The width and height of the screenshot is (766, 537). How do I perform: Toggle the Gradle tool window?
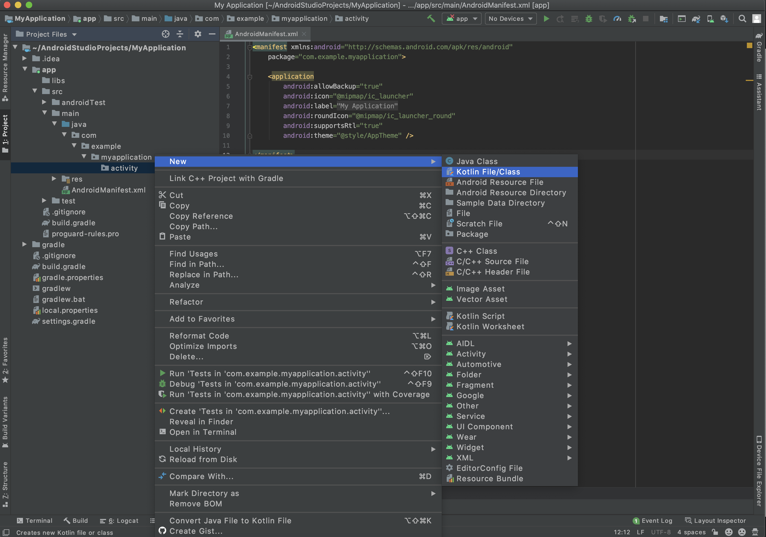(x=759, y=48)
